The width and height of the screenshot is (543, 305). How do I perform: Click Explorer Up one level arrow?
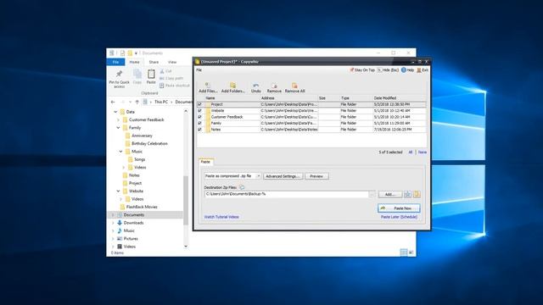pyautogui.click(x=137, y=102)
